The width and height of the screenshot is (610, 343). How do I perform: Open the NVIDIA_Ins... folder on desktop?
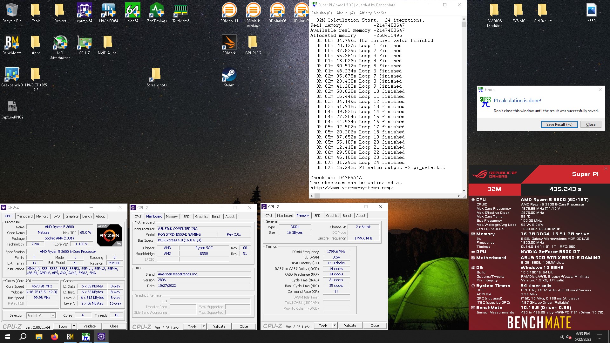point(109,45)
